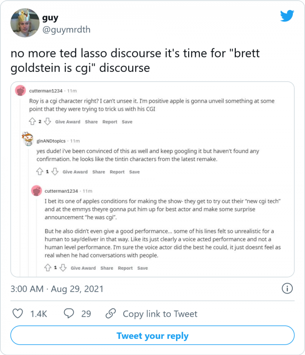Click the Tweet your reply button
The width and height of the screenshot is (305, 355).
pos(152,336)
